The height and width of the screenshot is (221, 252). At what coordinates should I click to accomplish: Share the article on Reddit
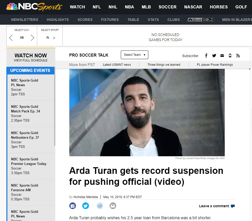[99, 205]
